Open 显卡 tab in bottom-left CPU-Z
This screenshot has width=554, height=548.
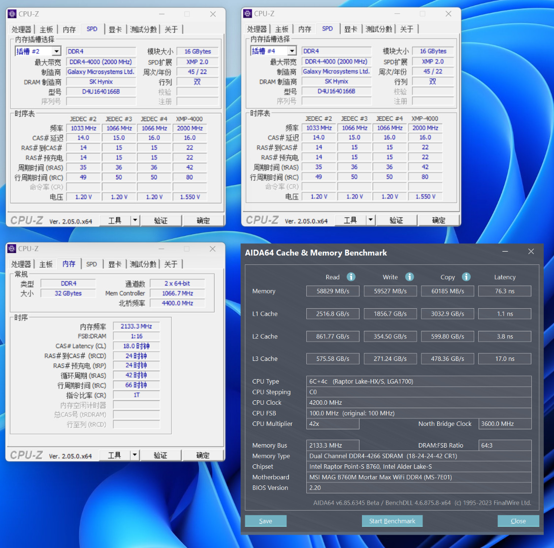[x=115, y=264]
